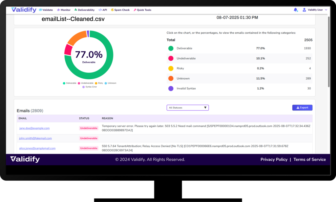Open the notifications bell icon
The height and width of the screenshot is (202, 336).
[295, 10]
